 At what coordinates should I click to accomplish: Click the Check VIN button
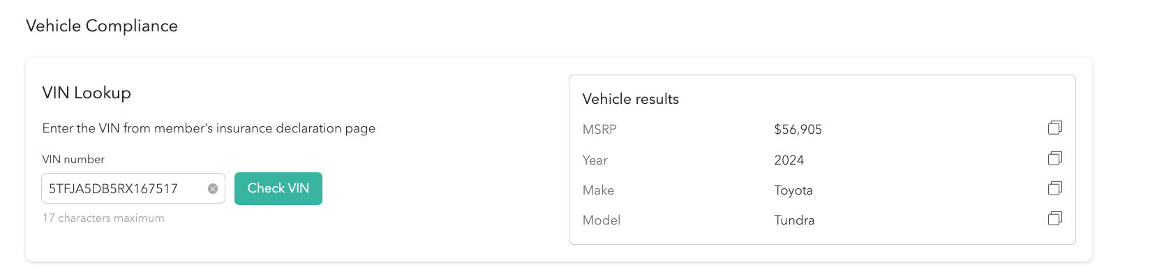[x=278, y=188]
